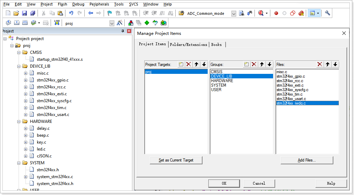Paste from clipboard

60,13
